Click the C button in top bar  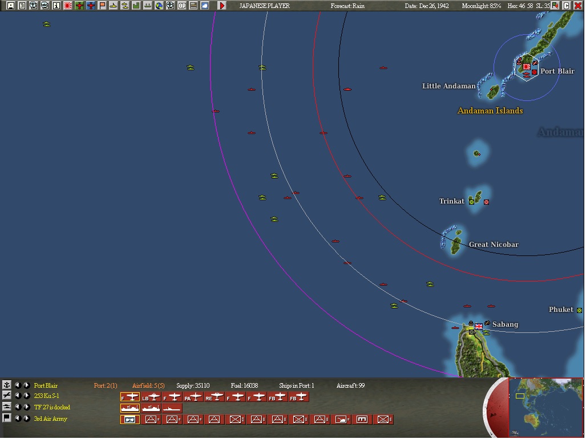pyautogui.click(x=567, y=6)
